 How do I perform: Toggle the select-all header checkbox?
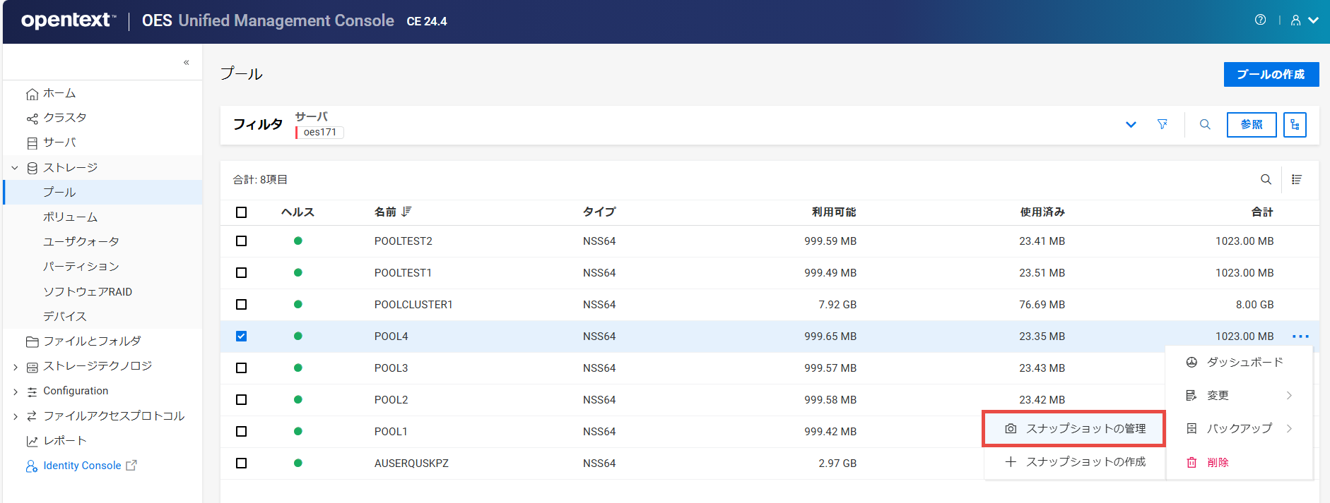tap(242, 212)
